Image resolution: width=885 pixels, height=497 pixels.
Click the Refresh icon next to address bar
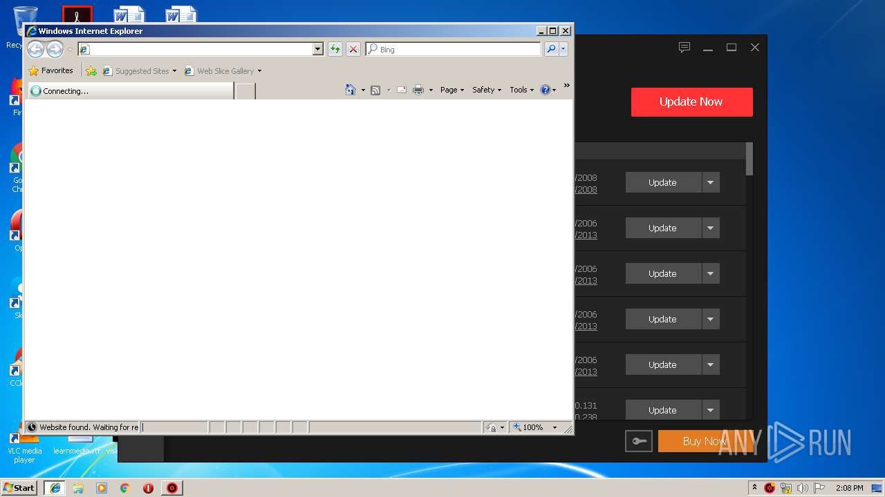pos(335,49)
